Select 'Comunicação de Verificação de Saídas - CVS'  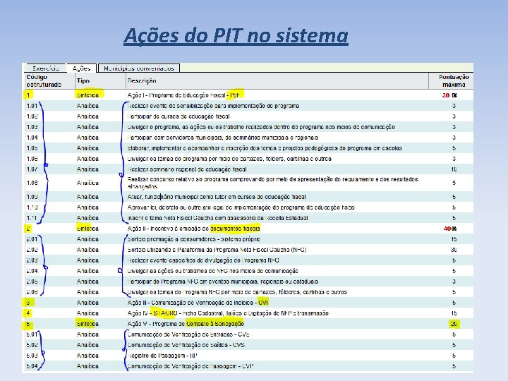186,345
